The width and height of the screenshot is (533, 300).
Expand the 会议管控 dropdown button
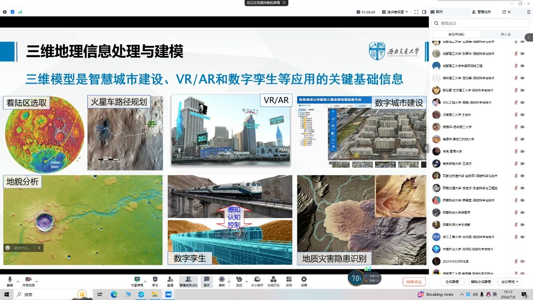point(510,282)
